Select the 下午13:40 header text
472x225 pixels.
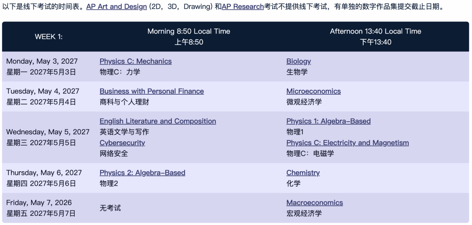click(x=376, y=42)
